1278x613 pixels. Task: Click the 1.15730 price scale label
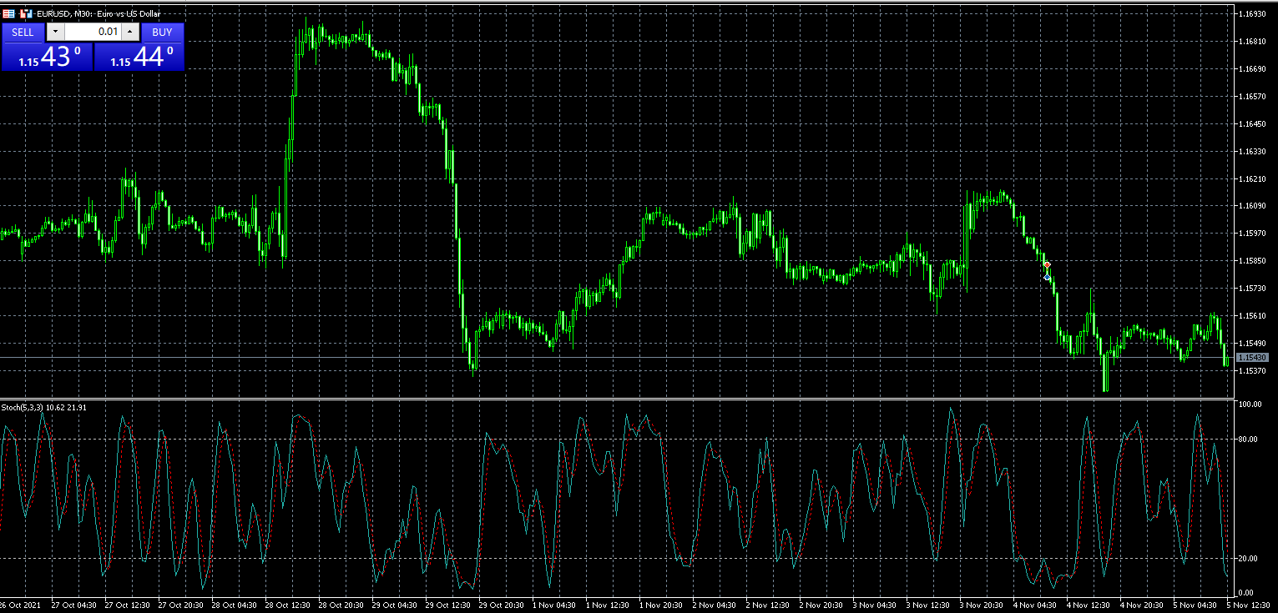[x=1252, y=289]
